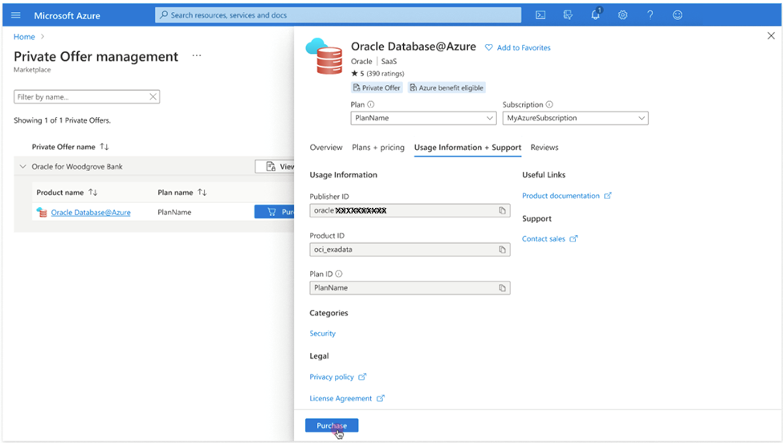Click the Purchase button at the bottom
Viewport: 783px width, 443px height.
(332, 425)
